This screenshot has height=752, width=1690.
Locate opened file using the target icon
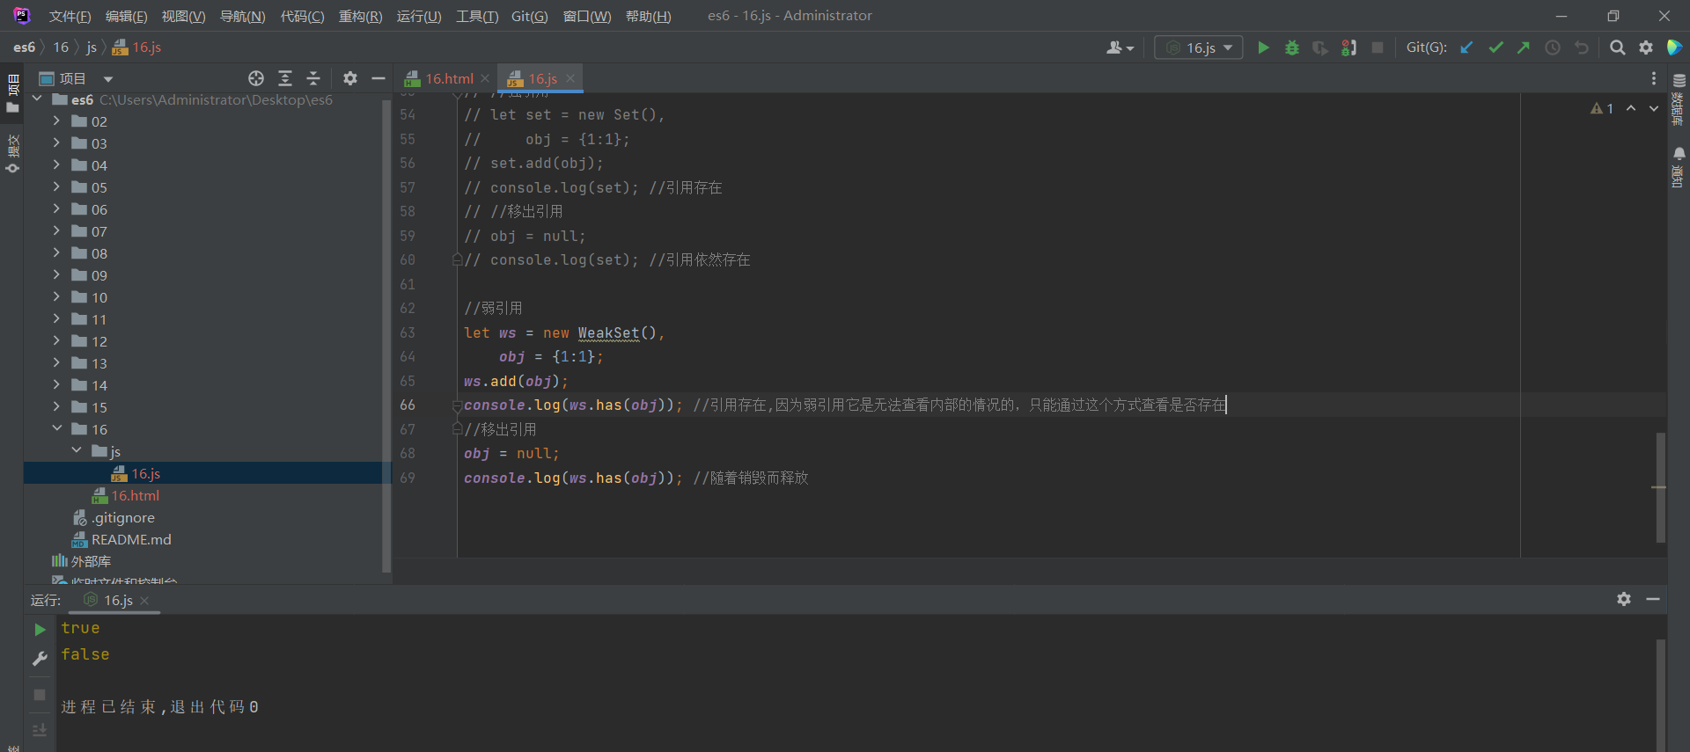(x=256, y=78)
